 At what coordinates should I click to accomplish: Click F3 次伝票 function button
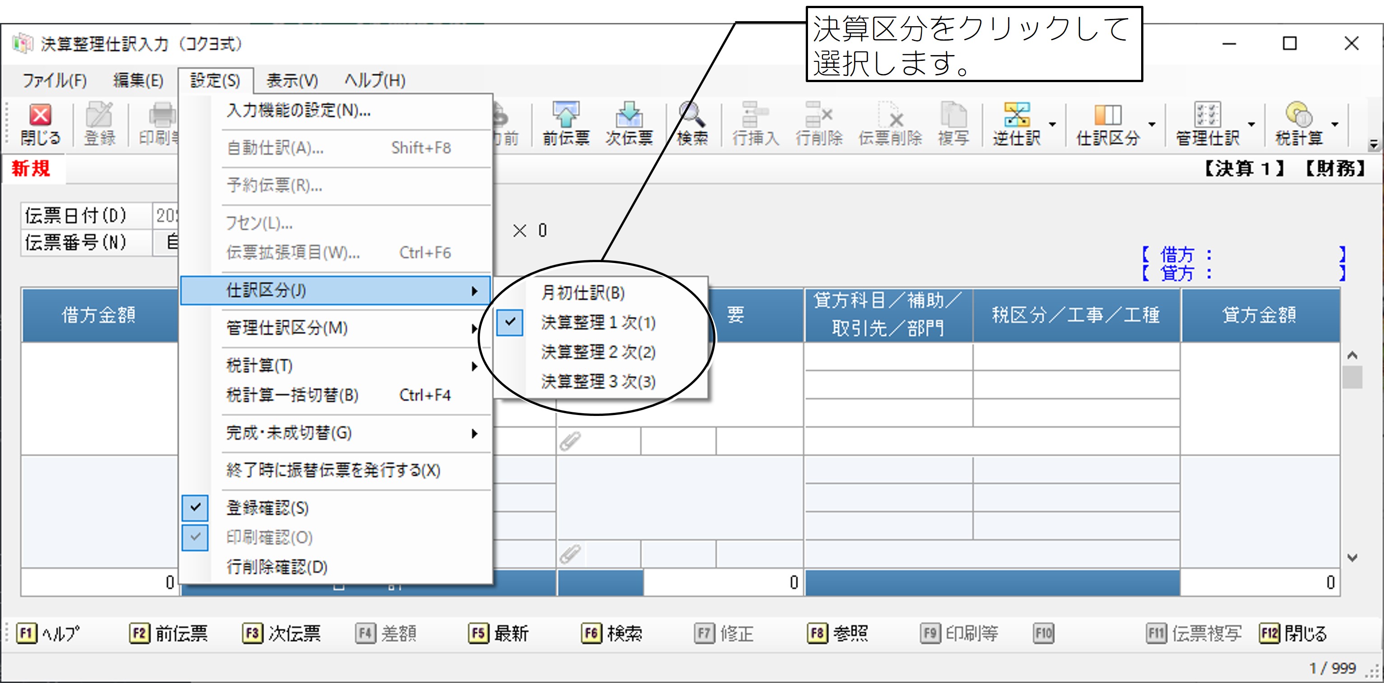282,633
